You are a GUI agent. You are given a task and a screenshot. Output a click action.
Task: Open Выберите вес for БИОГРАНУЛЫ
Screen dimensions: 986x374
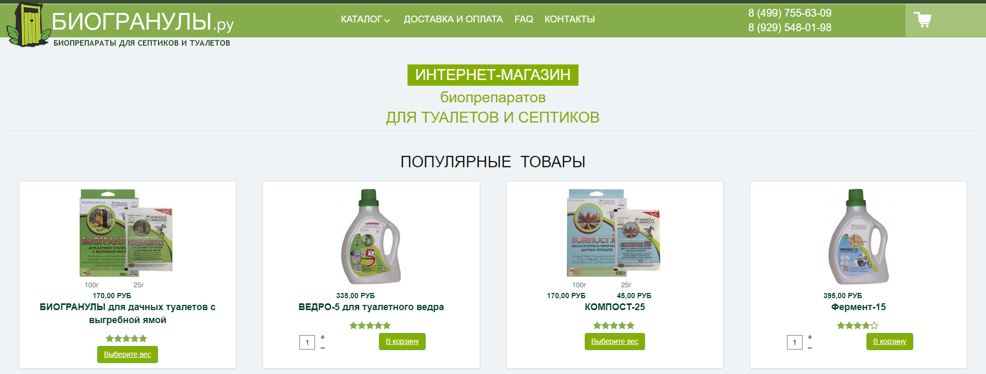(x=127, y=354)
